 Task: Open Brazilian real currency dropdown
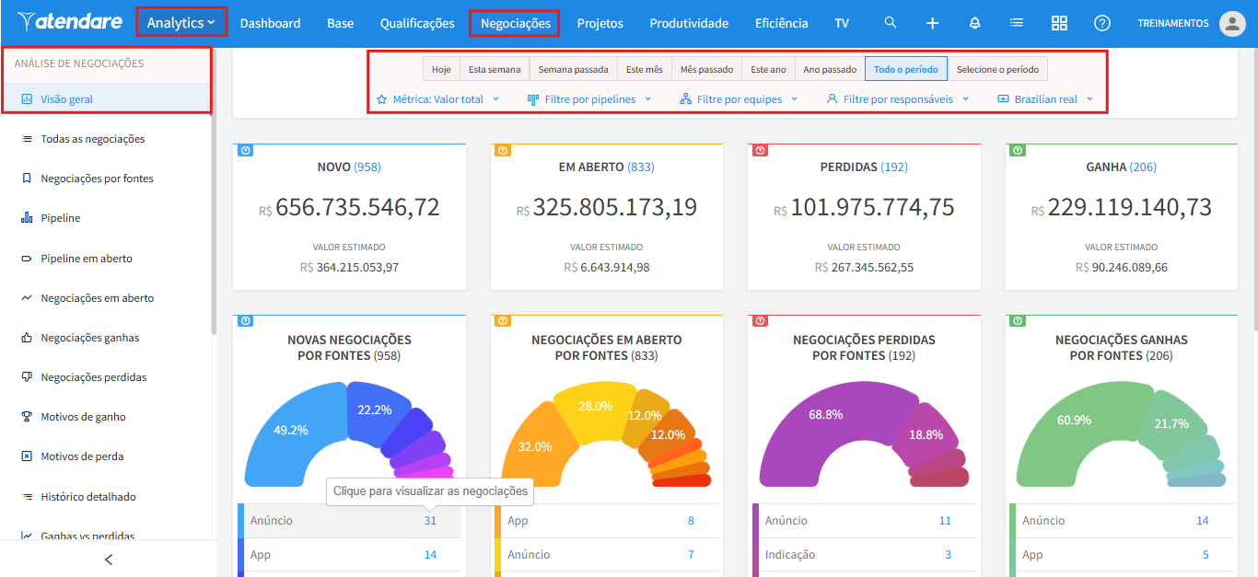pyautogui.click(x=1046, y=98)
